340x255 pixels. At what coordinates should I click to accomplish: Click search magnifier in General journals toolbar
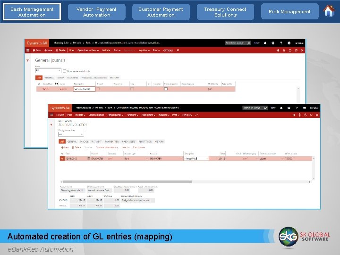pos(178,51)
